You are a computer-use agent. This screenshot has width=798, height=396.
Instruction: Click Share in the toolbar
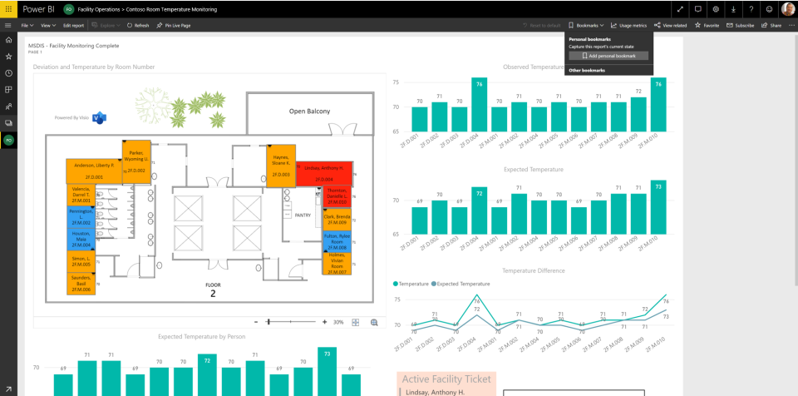click(771, 25)
